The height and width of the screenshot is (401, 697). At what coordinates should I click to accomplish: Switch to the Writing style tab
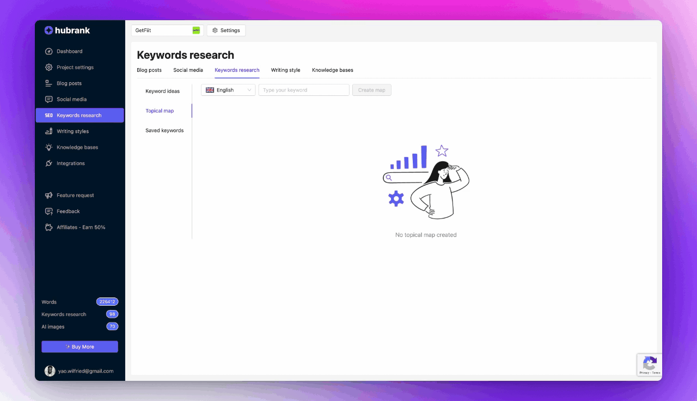point(285,70)
